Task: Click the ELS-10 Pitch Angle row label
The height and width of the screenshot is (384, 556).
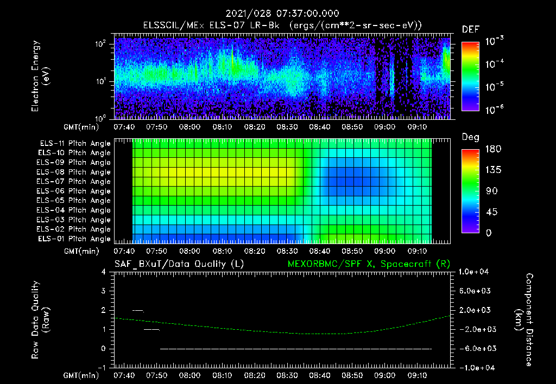Action: (74, 153)
